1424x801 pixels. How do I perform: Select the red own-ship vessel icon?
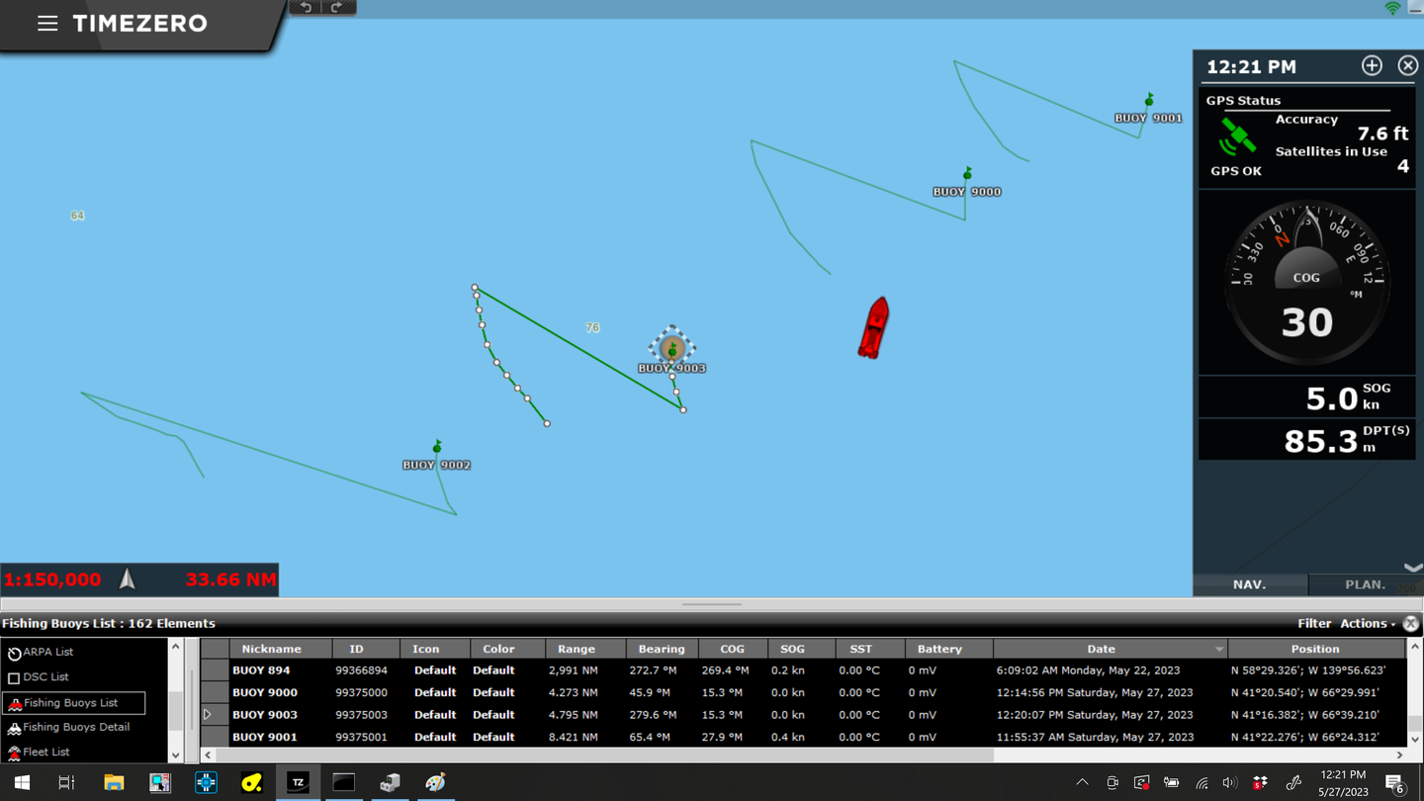click(874, 327)
